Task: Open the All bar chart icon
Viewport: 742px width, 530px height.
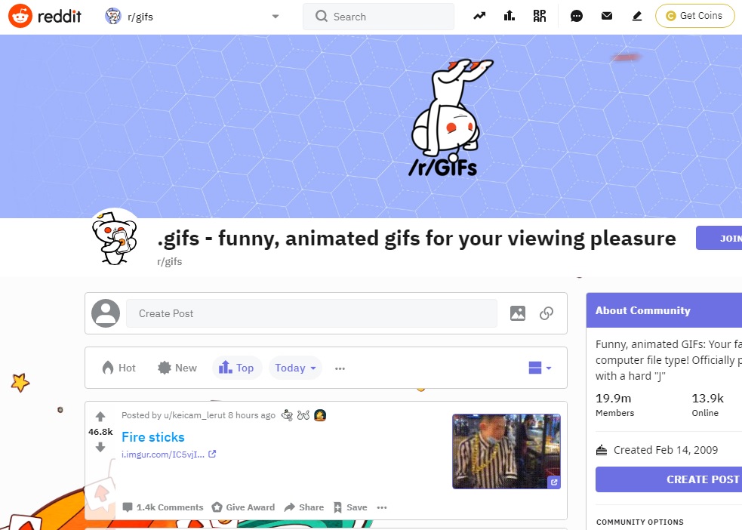Action: (510, 16)
